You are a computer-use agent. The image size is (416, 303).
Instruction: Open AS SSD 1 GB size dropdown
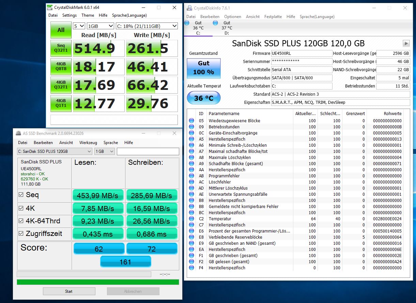(x=105, y=151)
